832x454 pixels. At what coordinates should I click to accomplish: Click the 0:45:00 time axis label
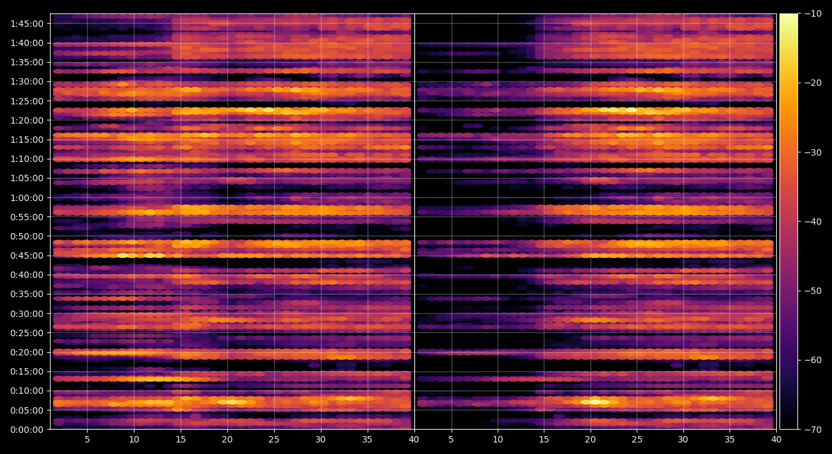(27, 255)
